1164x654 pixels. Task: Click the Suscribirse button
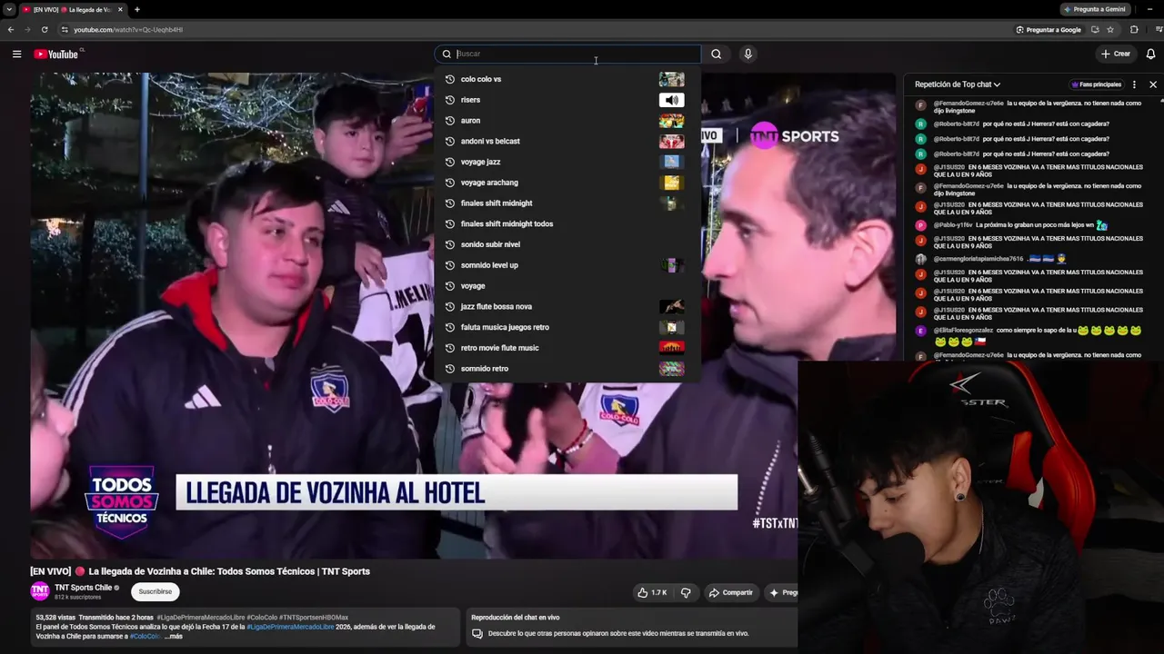tap(156, 591)
